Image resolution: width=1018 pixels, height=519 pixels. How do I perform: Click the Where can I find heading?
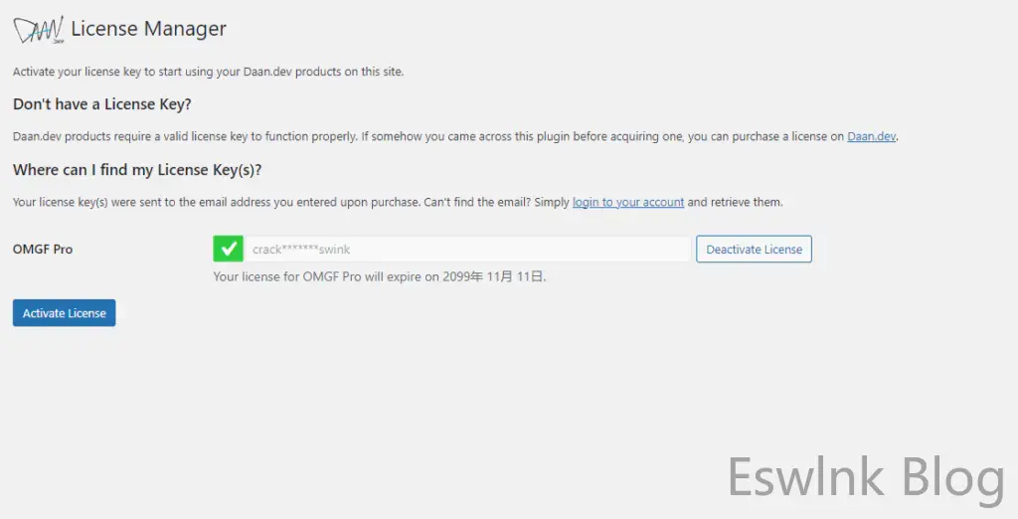click(x=137, y=170)
